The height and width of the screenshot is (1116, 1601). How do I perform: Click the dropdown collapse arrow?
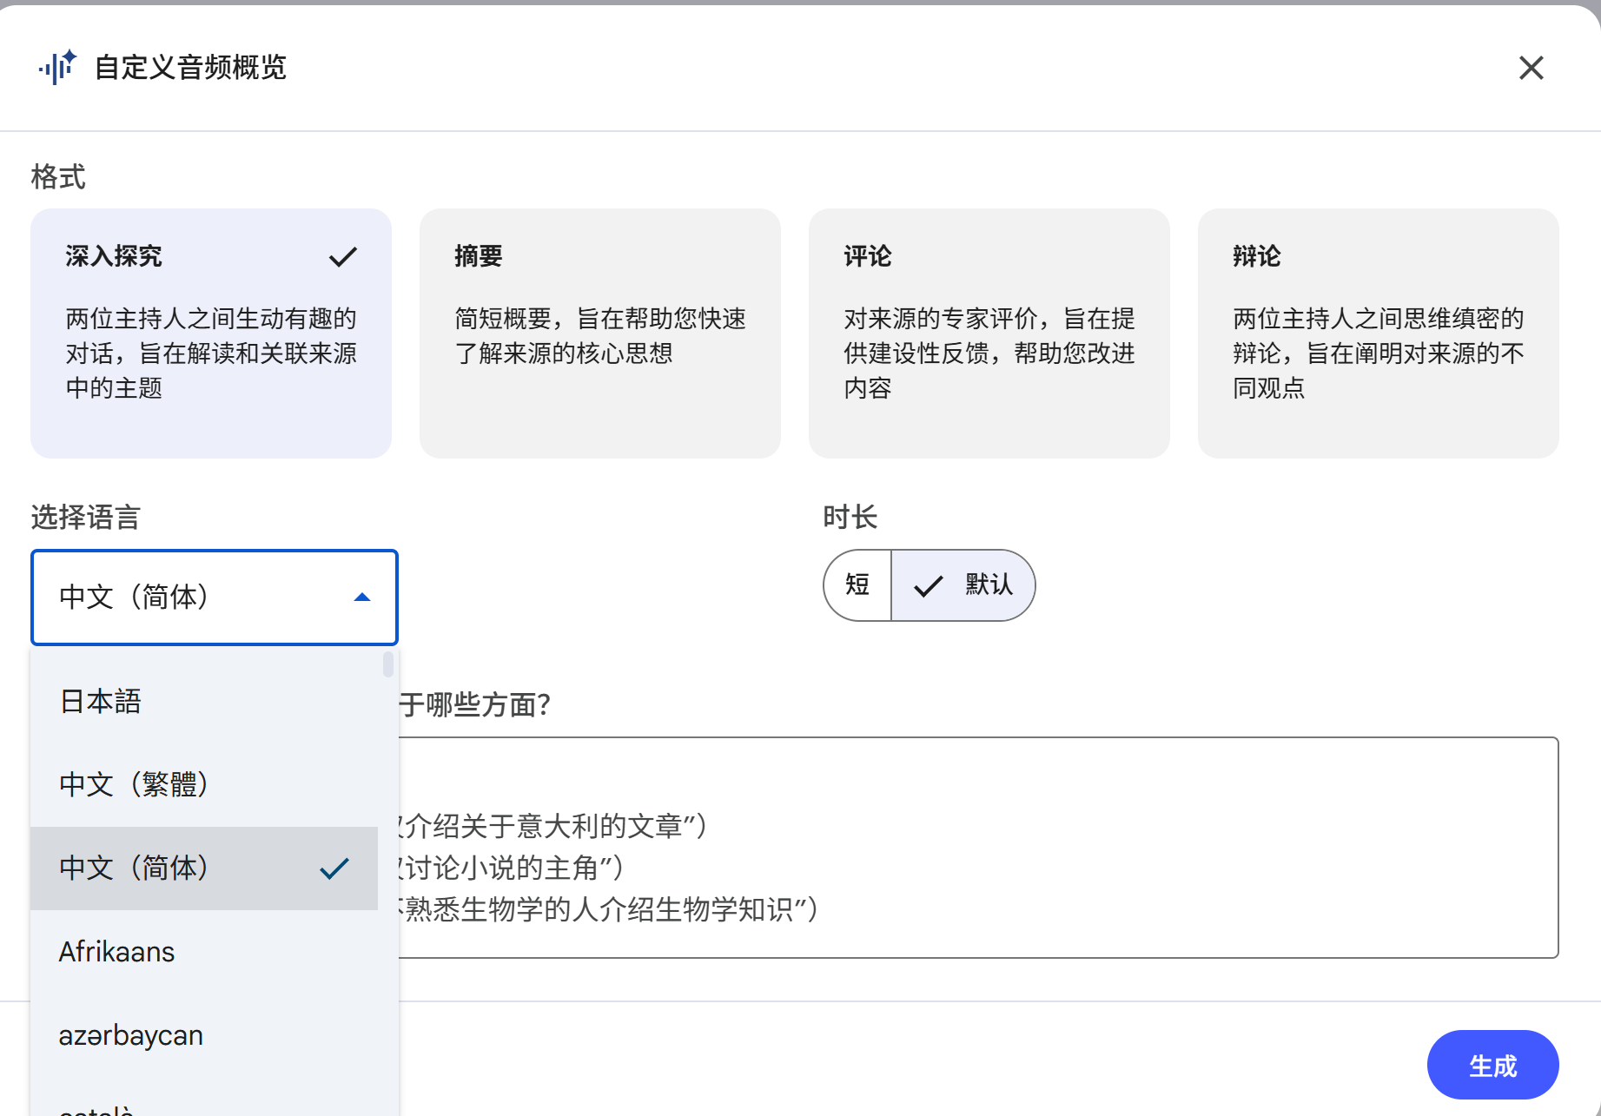362,598
